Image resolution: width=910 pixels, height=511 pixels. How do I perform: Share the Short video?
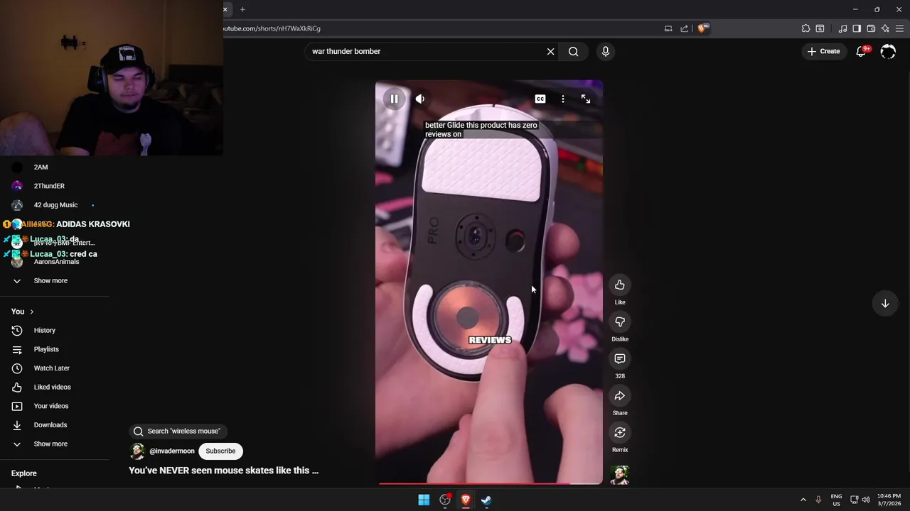click(x=620, y=396)
